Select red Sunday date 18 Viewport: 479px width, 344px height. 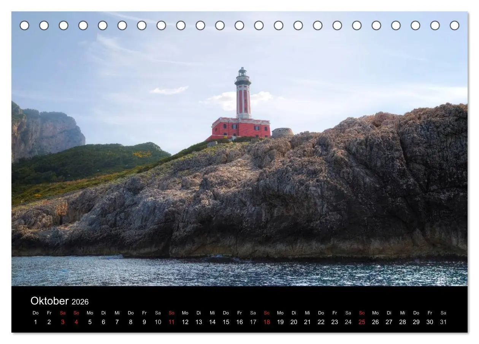(266, 322)
